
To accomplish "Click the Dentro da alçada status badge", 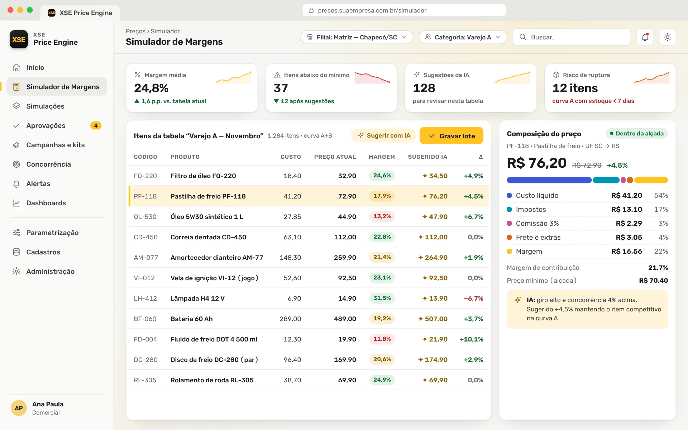I will pos(637,133).
